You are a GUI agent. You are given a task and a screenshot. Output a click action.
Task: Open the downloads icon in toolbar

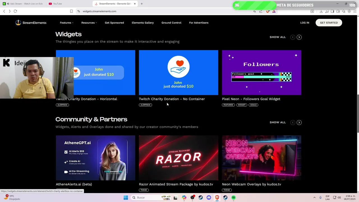321,11
